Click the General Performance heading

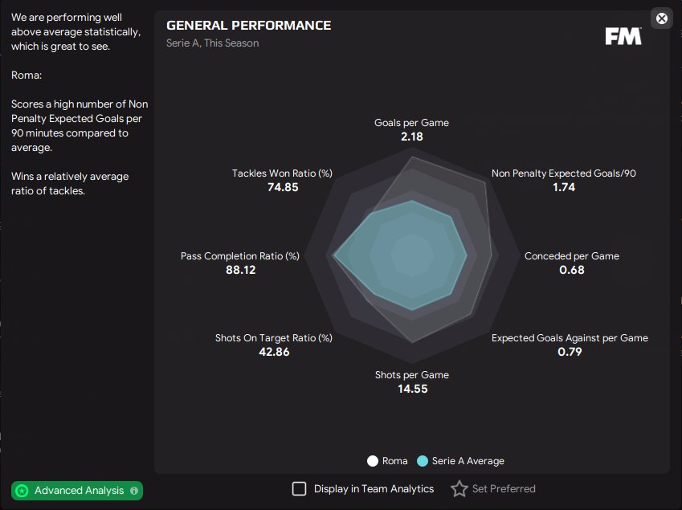(x=248, y=26)
